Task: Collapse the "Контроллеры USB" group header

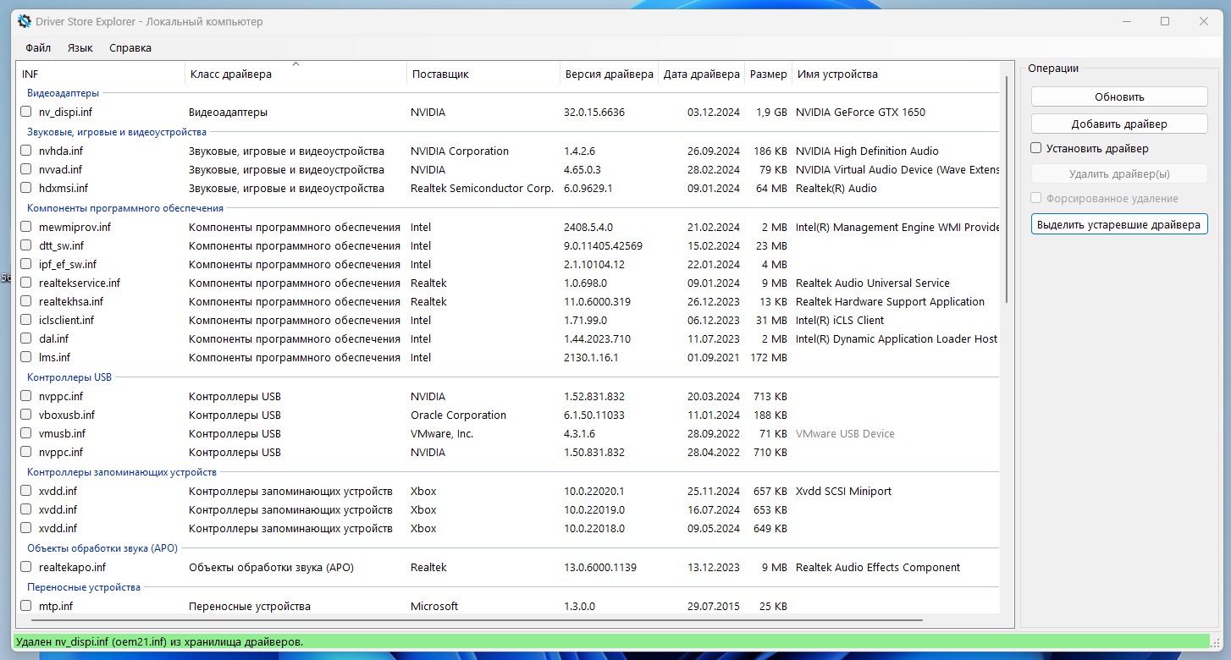Action: click(x=69, y=377)
